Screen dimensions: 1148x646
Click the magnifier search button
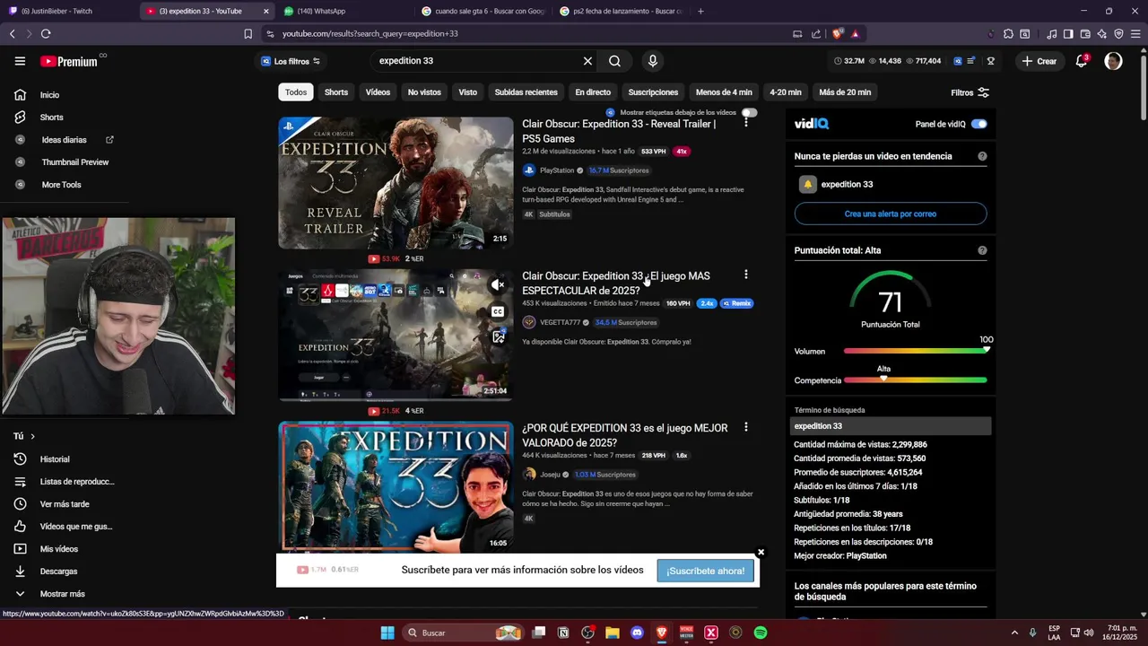[614, 61]
